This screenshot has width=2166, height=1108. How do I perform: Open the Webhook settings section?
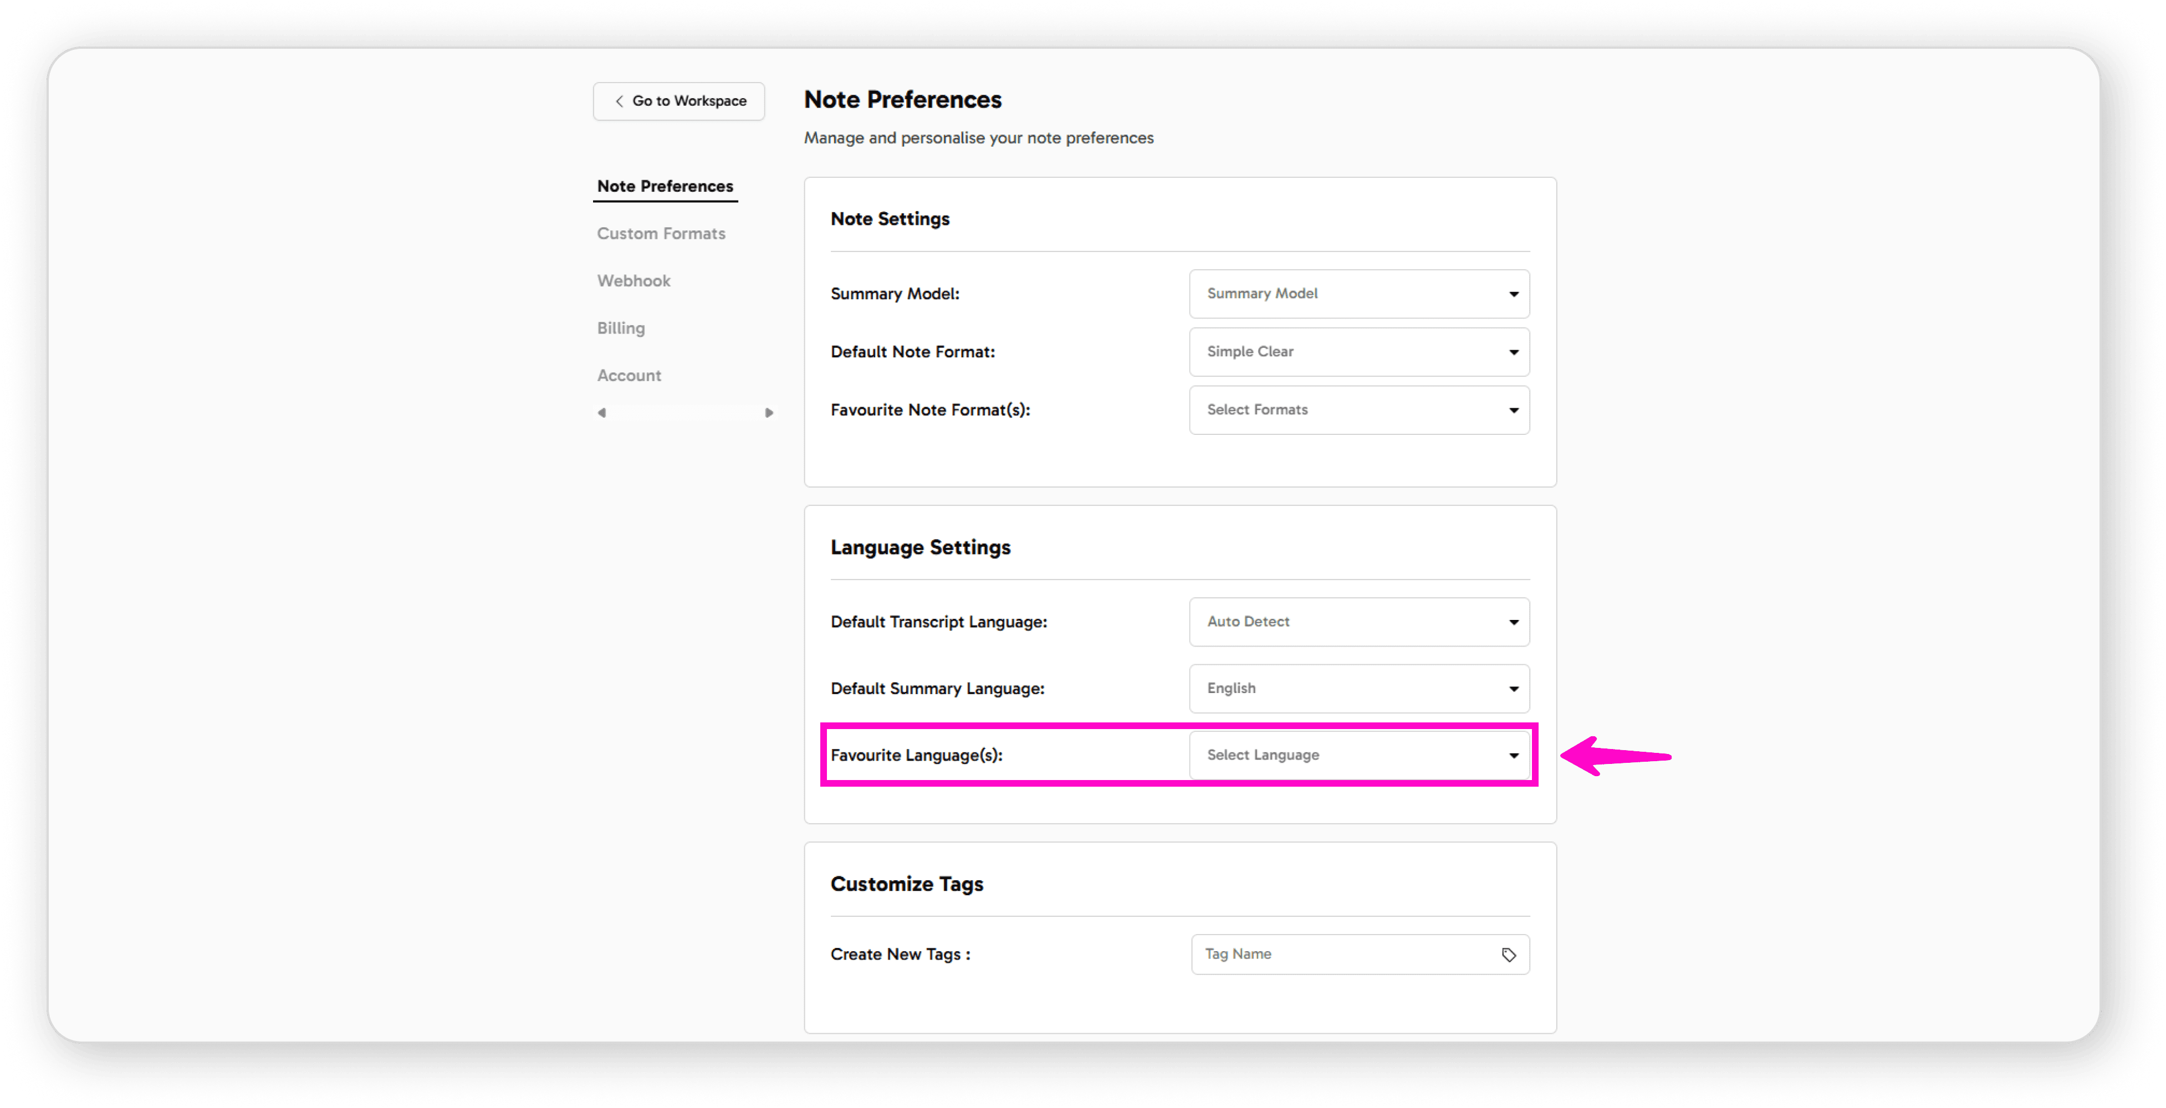tap(633, 280)
